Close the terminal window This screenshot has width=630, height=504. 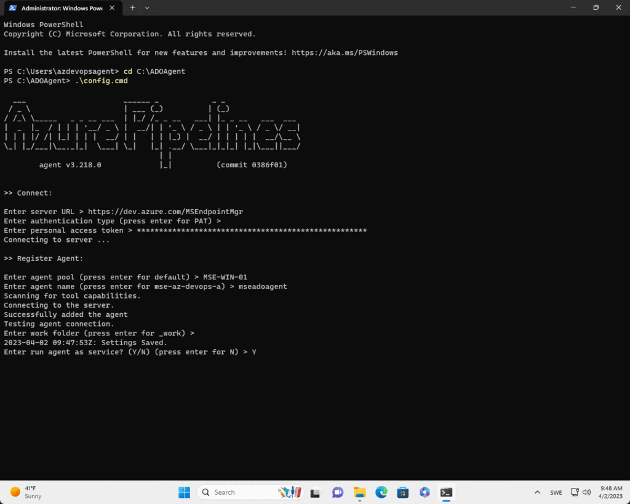(619, 7)
